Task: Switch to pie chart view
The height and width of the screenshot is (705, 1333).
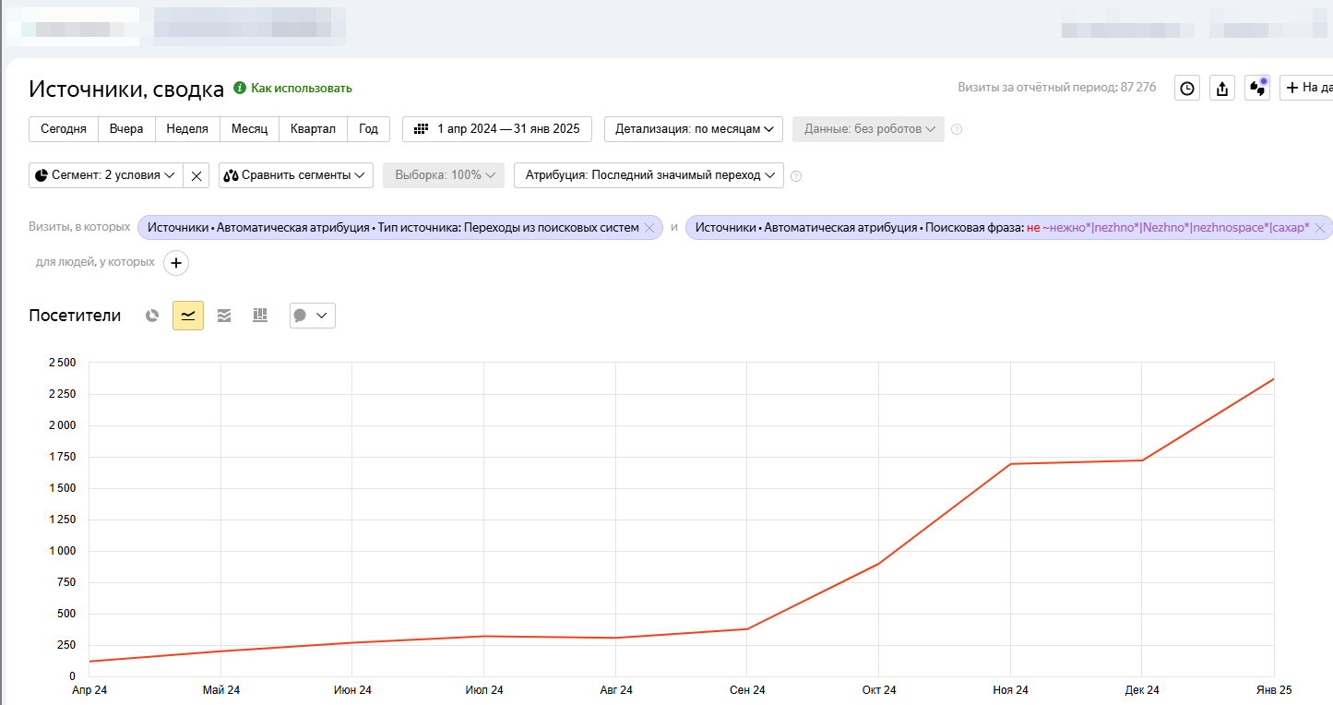Action: pyautogui.click(x=152, y=316)
